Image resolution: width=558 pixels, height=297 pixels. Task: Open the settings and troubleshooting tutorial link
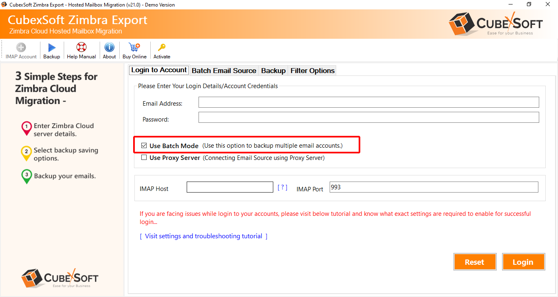pyautogui.click(x=203, y=236)
